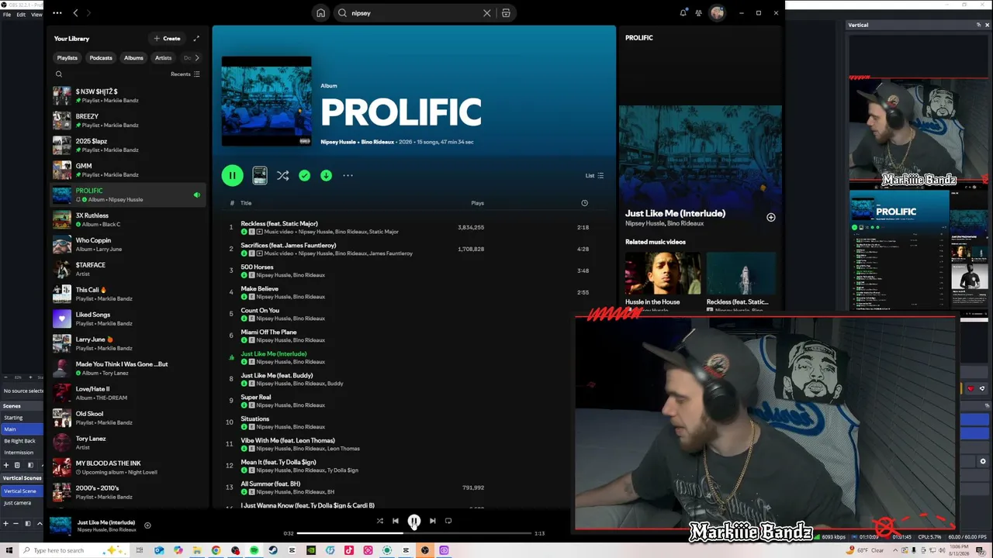Open the OBS Edit menu

[21, 15]
